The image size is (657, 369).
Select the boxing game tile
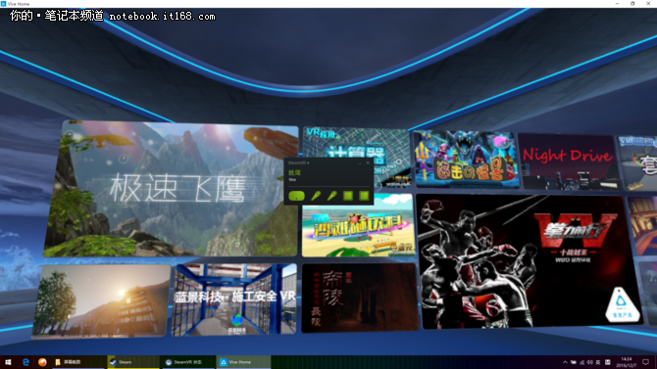click(x=528, y=261)
